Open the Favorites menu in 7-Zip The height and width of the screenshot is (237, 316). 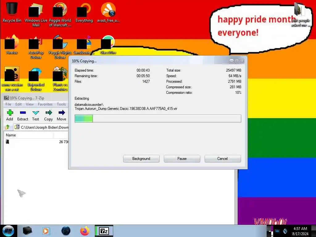45,104
